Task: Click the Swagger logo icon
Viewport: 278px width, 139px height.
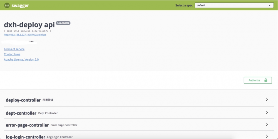Action: [7, 5]
